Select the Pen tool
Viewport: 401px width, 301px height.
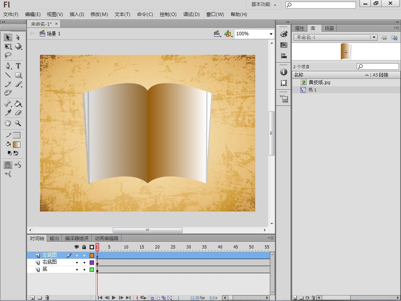click(x=8, y=66)
